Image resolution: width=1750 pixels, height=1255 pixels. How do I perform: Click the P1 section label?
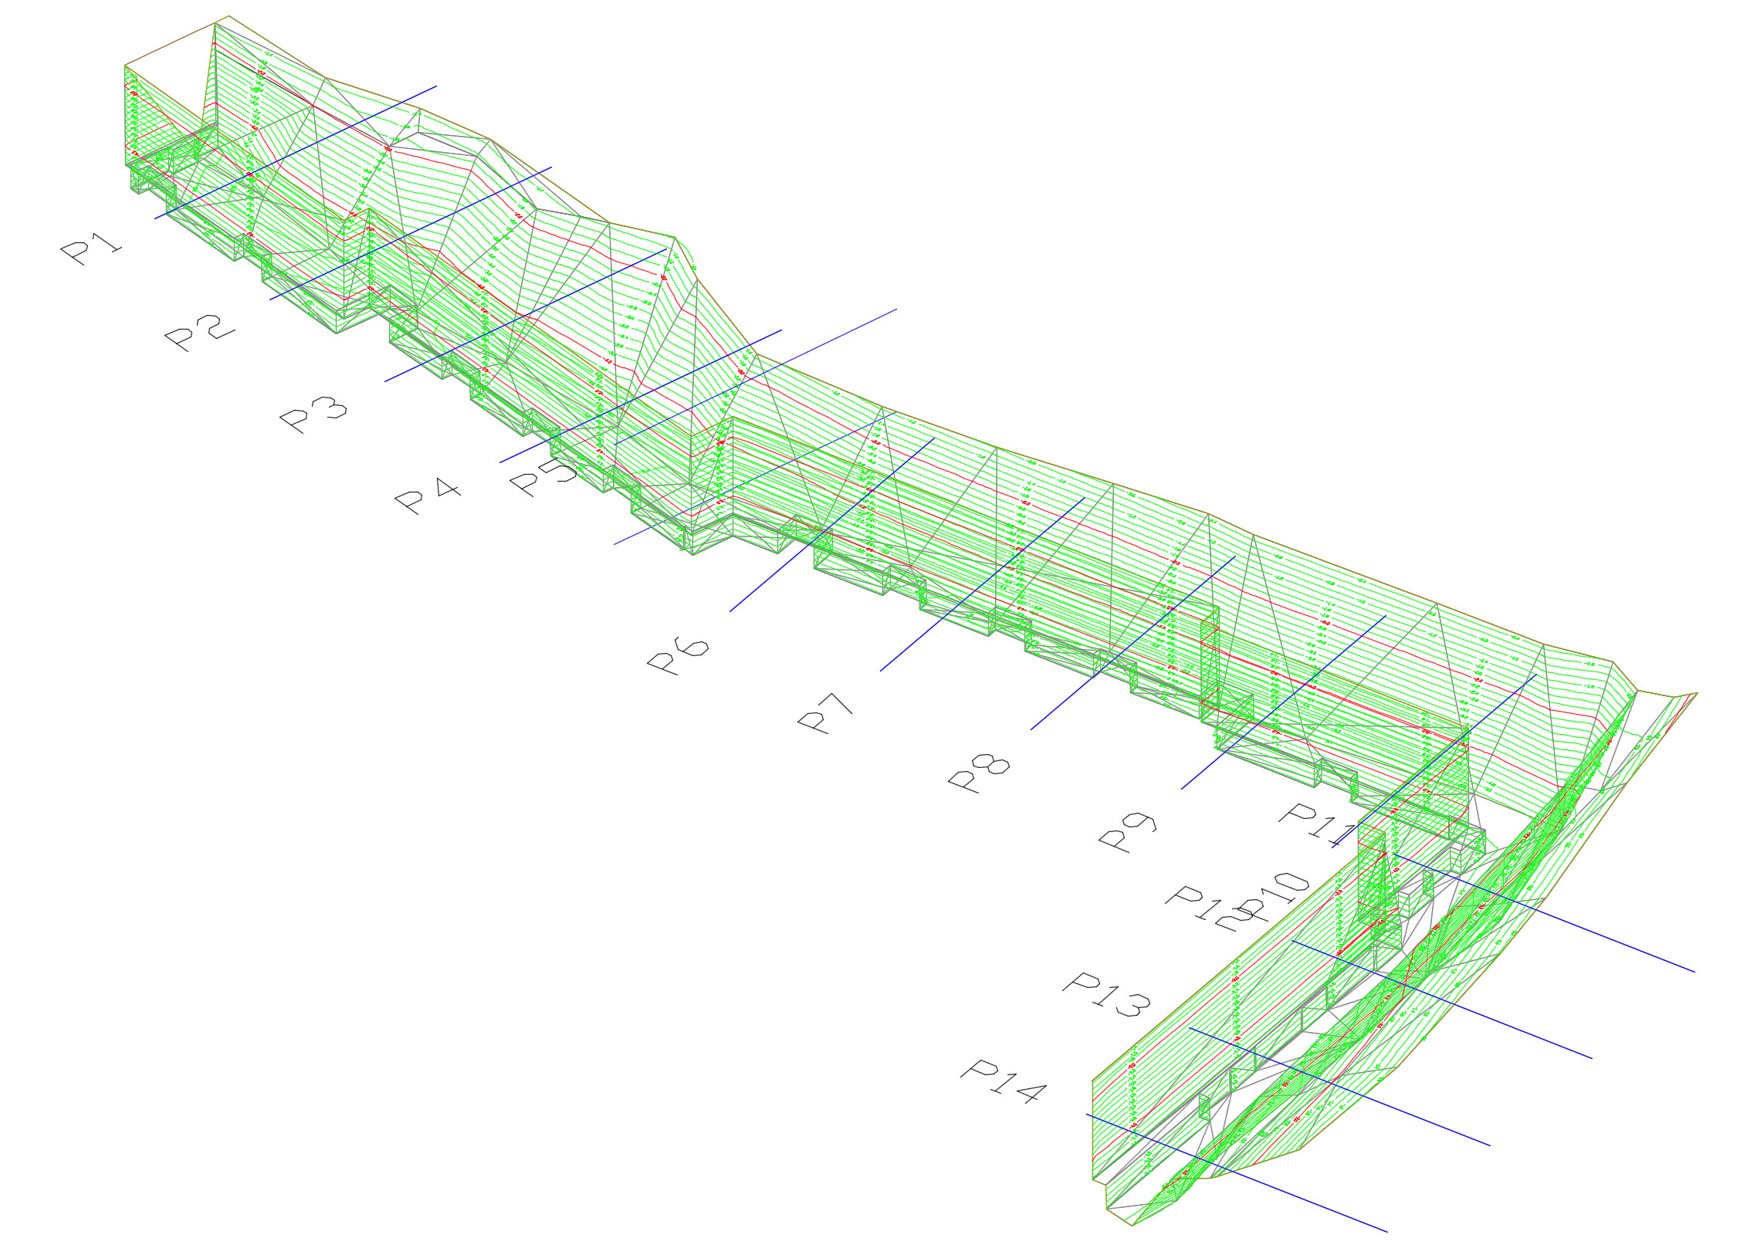click(x=91, y=251)
